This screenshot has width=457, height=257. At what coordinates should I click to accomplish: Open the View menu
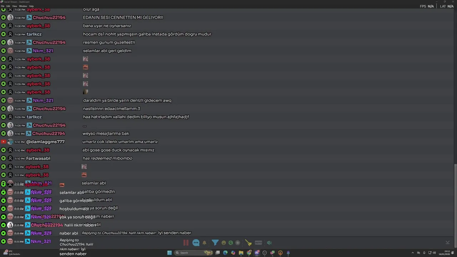(15, 6)
